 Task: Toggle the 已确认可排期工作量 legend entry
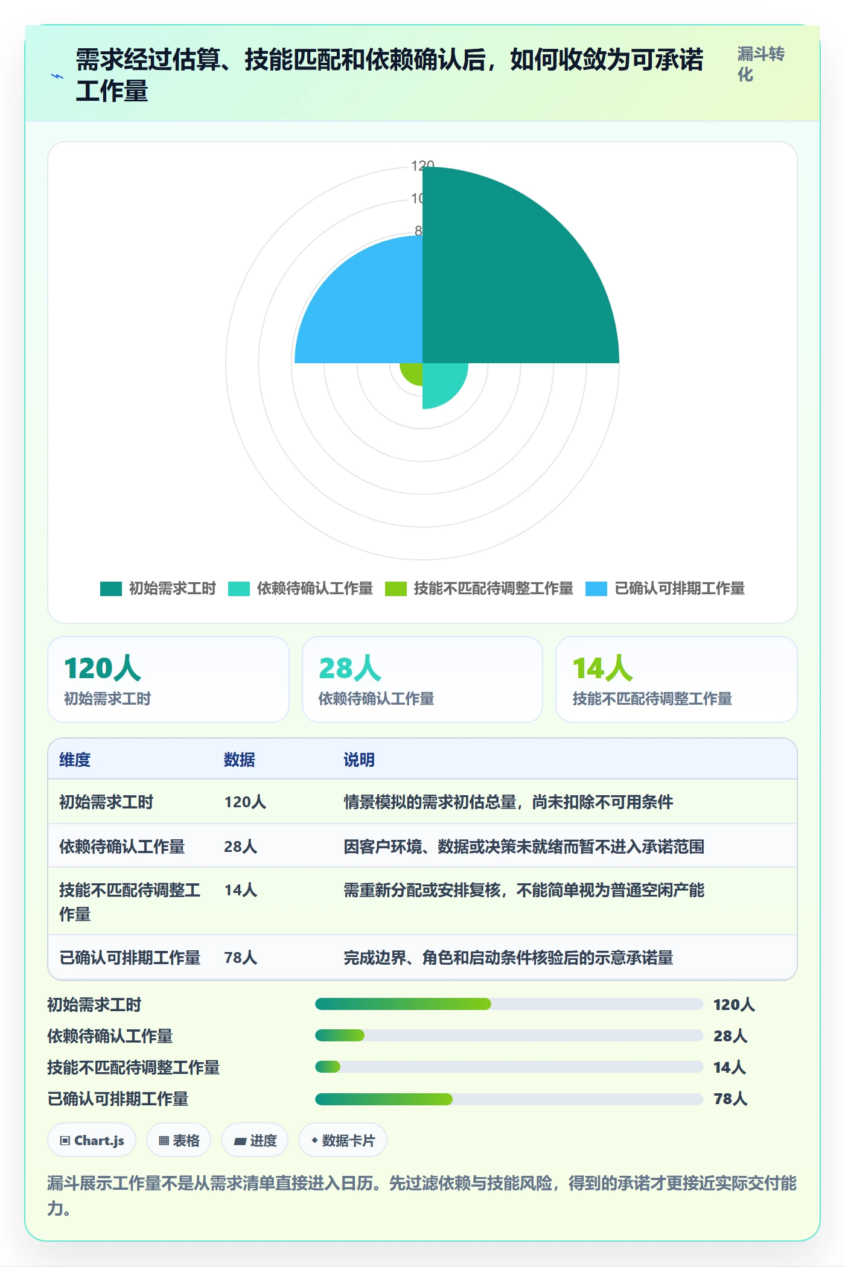pyautogui.click(x=665, y=588)
